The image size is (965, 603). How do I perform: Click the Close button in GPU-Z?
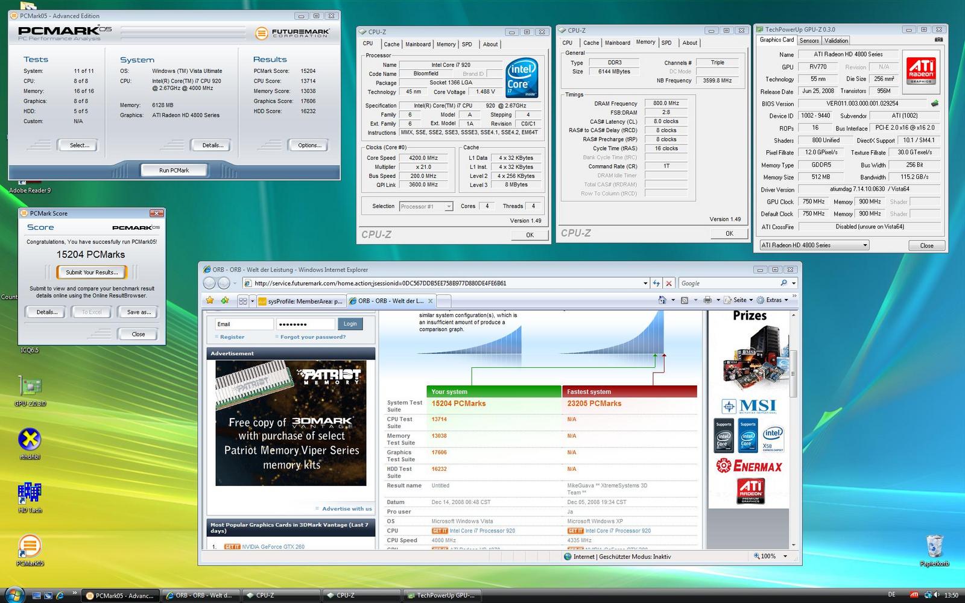coord(926,245)
